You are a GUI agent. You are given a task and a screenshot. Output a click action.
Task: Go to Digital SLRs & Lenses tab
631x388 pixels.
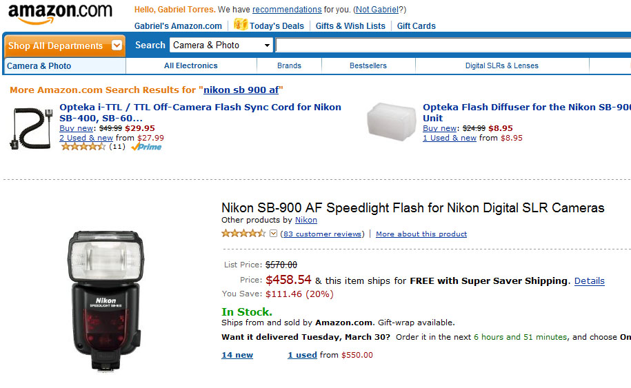click(x=501, y=66)
